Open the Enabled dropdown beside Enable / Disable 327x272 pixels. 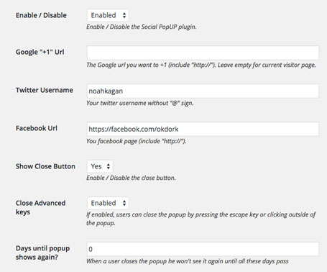[x=108, y=15]
